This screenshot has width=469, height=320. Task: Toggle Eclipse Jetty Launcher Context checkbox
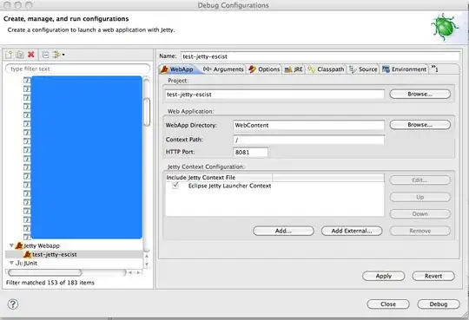tap(175, 186)
